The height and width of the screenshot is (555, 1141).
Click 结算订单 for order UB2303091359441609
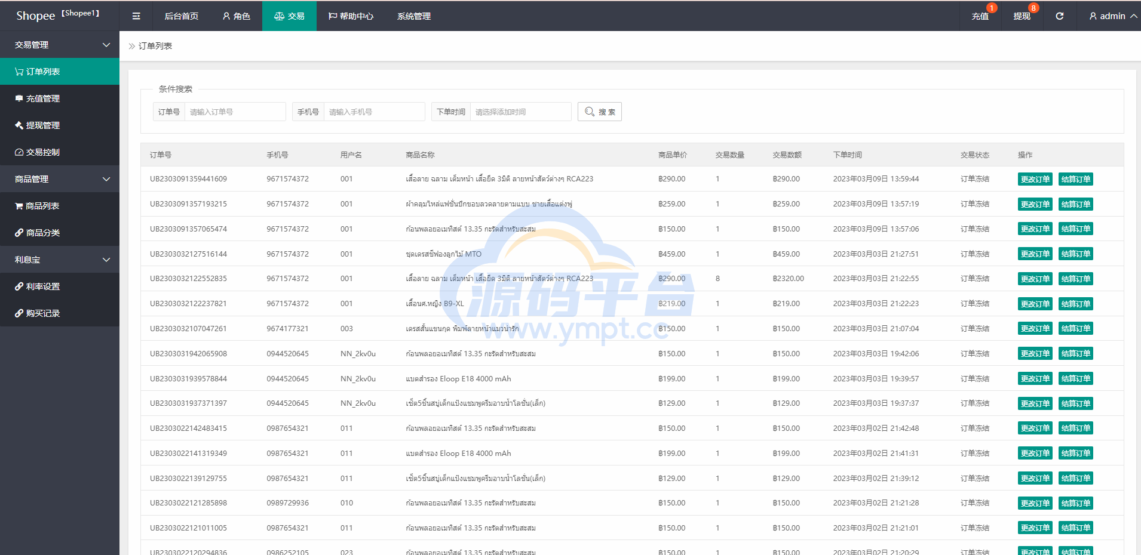click(1075, 179)
